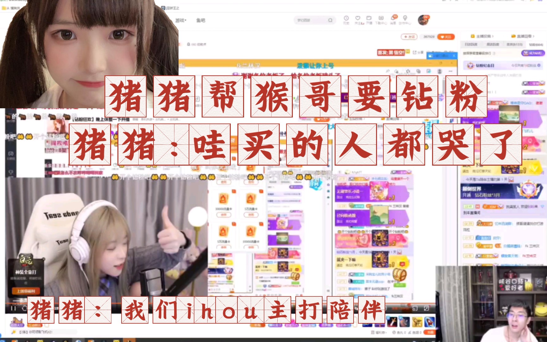Close the small blue popup window
547x342 pixels.
point(454,56)
